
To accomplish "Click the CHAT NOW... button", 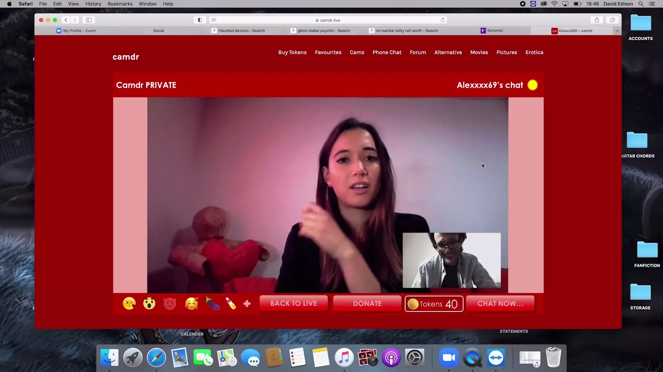I will 500,303.
